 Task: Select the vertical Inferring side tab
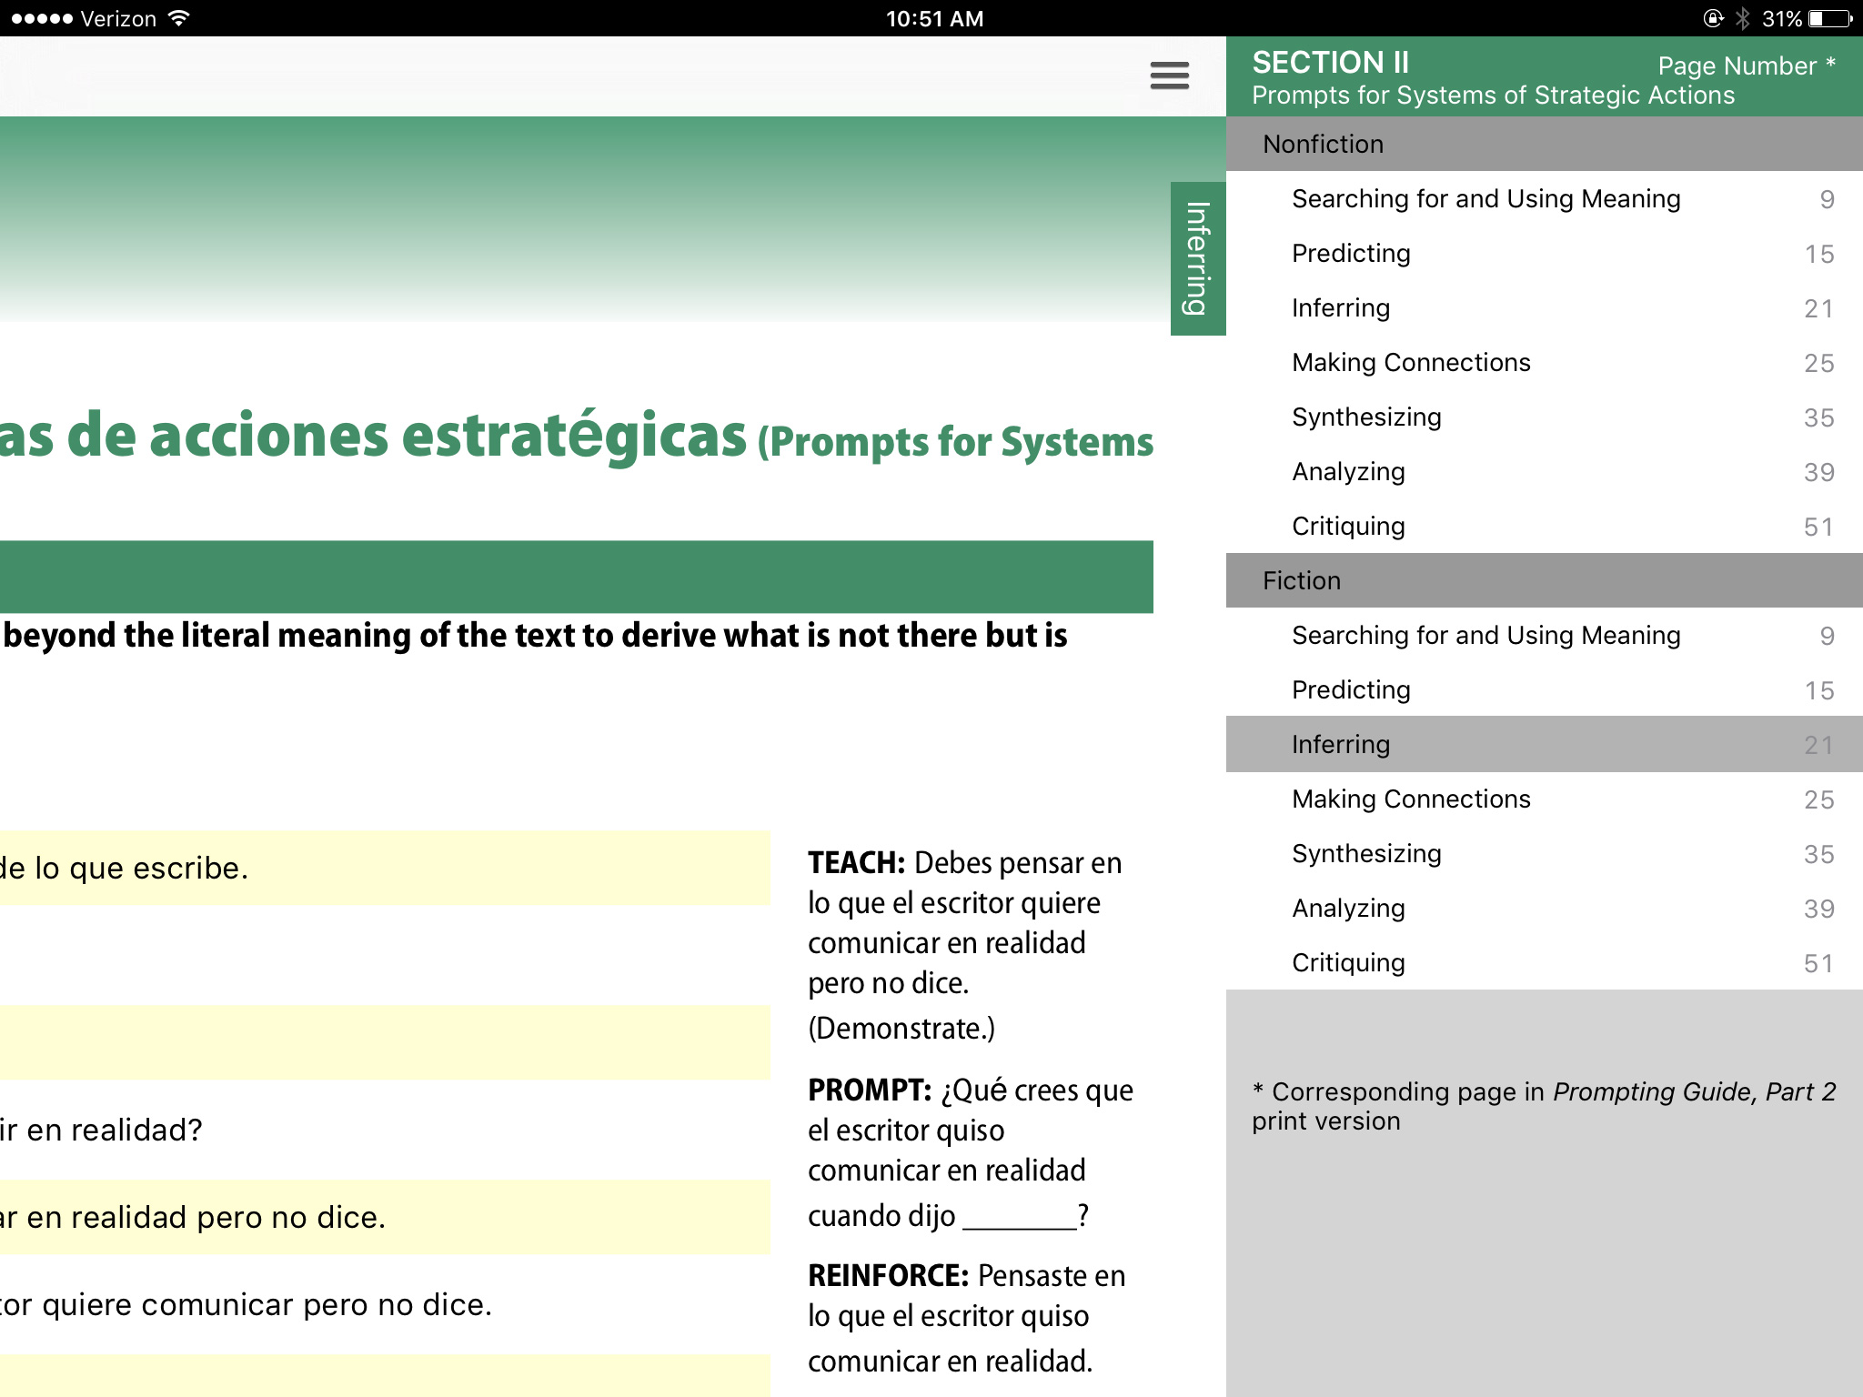[1197, 258]
